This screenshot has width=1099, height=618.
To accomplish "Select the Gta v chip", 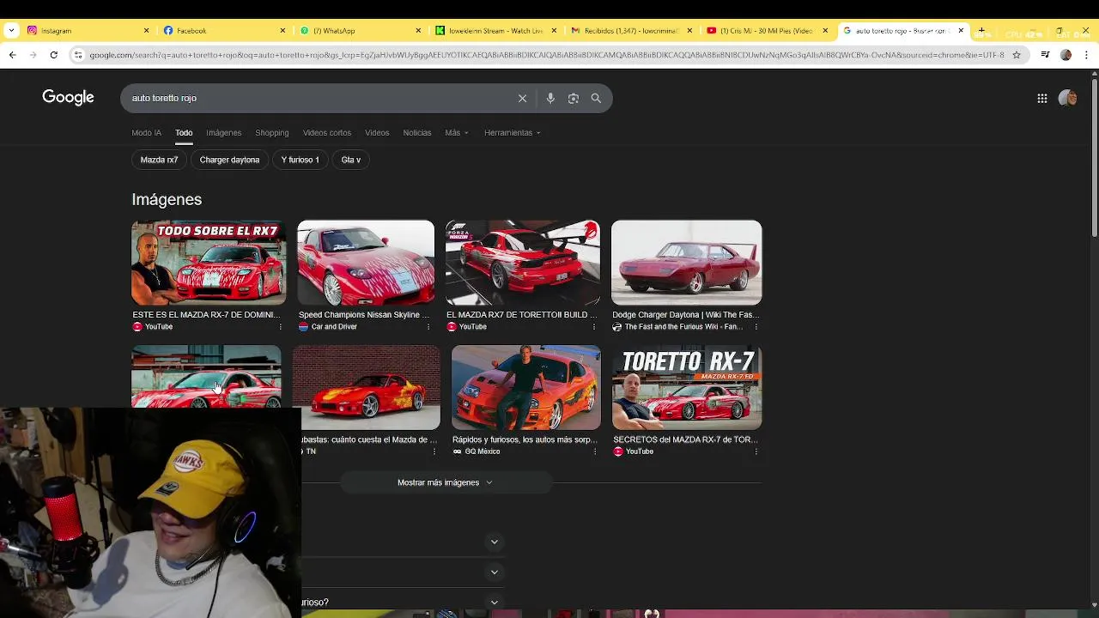I will [x=350, y=160].
